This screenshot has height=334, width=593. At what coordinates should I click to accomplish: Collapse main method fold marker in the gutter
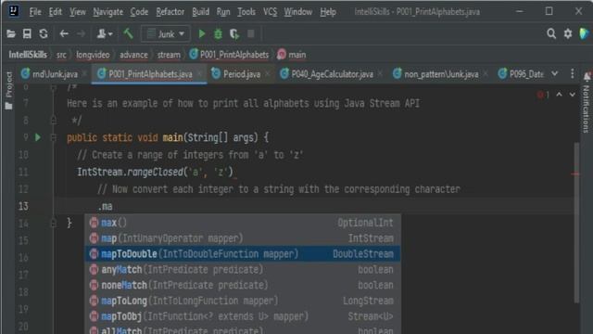54,138
